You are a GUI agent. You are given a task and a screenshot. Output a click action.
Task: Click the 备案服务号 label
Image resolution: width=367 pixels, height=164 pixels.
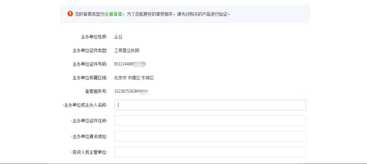96,92
